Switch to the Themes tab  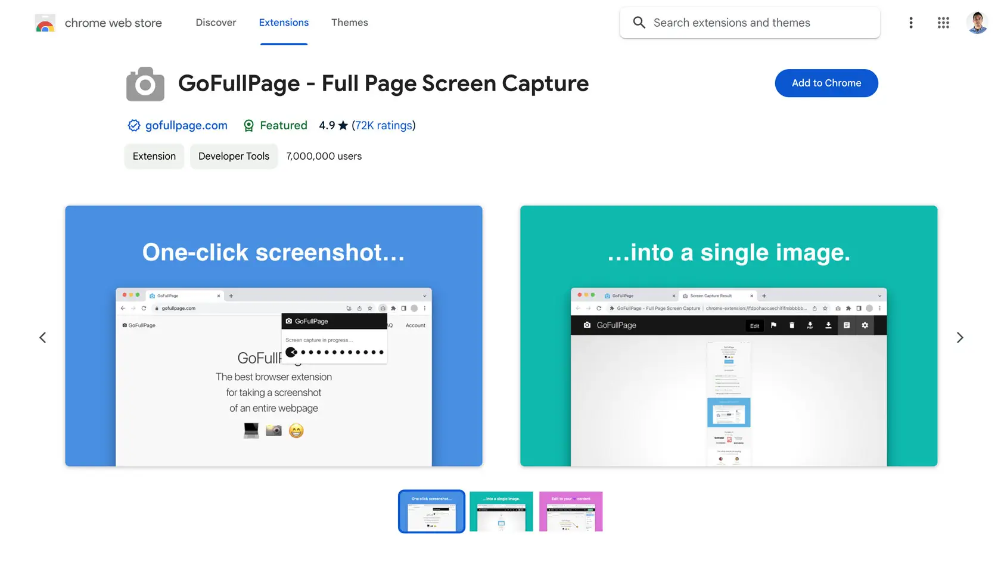[x=350, y=23]
